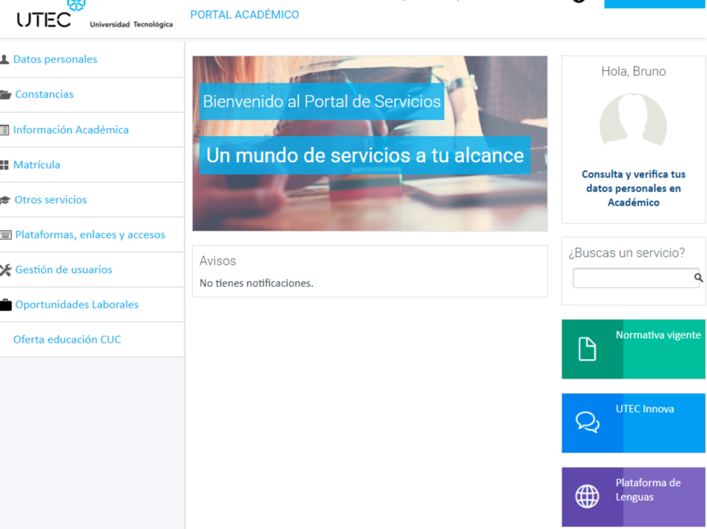
Task: Open Información Académica via its list icon
Action: tap(6, 129)
